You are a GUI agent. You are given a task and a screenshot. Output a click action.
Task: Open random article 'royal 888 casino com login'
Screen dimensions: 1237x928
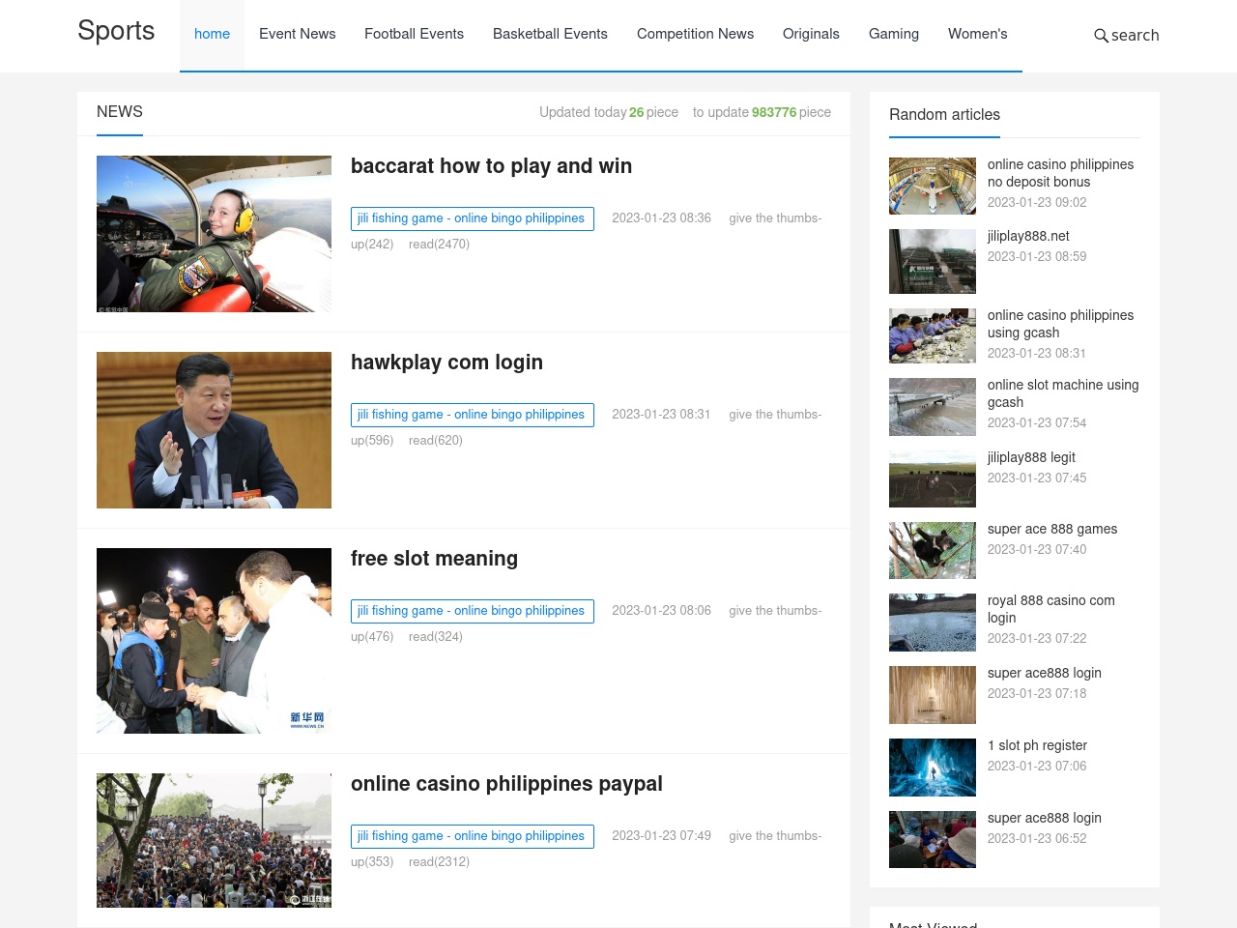tap(1050, 609)
